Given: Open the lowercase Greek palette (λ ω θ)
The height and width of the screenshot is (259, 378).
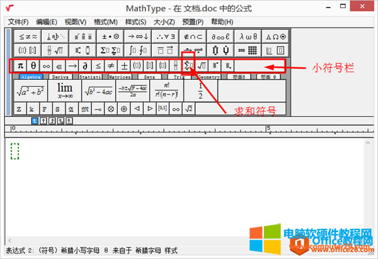Looking at the screenshot, I should pyautogui.click(x=248, y=36).
